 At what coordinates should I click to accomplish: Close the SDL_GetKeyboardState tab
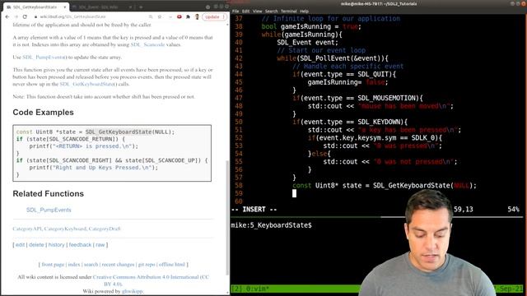[x=64, y=7]
